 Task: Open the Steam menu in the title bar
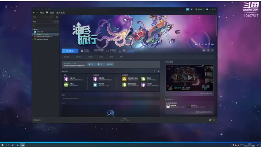[x=35, y=9]
